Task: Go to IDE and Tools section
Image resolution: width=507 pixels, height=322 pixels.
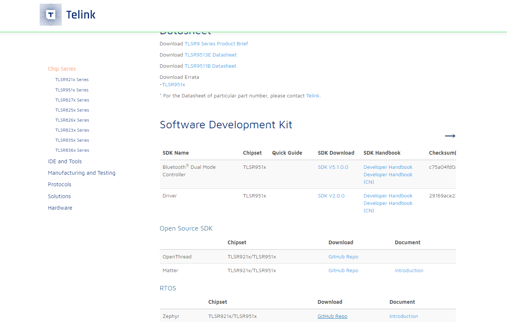Action: [65, 161]
